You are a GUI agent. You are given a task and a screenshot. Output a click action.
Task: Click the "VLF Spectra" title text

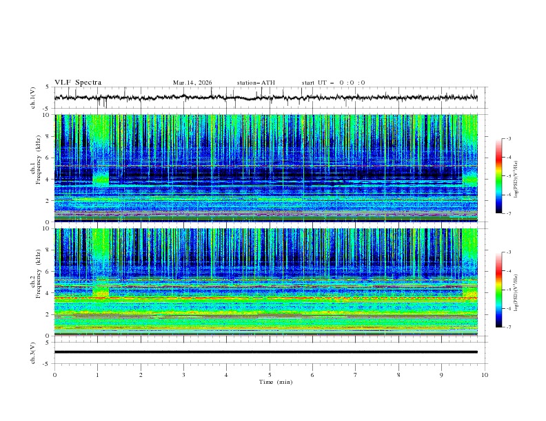coord(78,83)
